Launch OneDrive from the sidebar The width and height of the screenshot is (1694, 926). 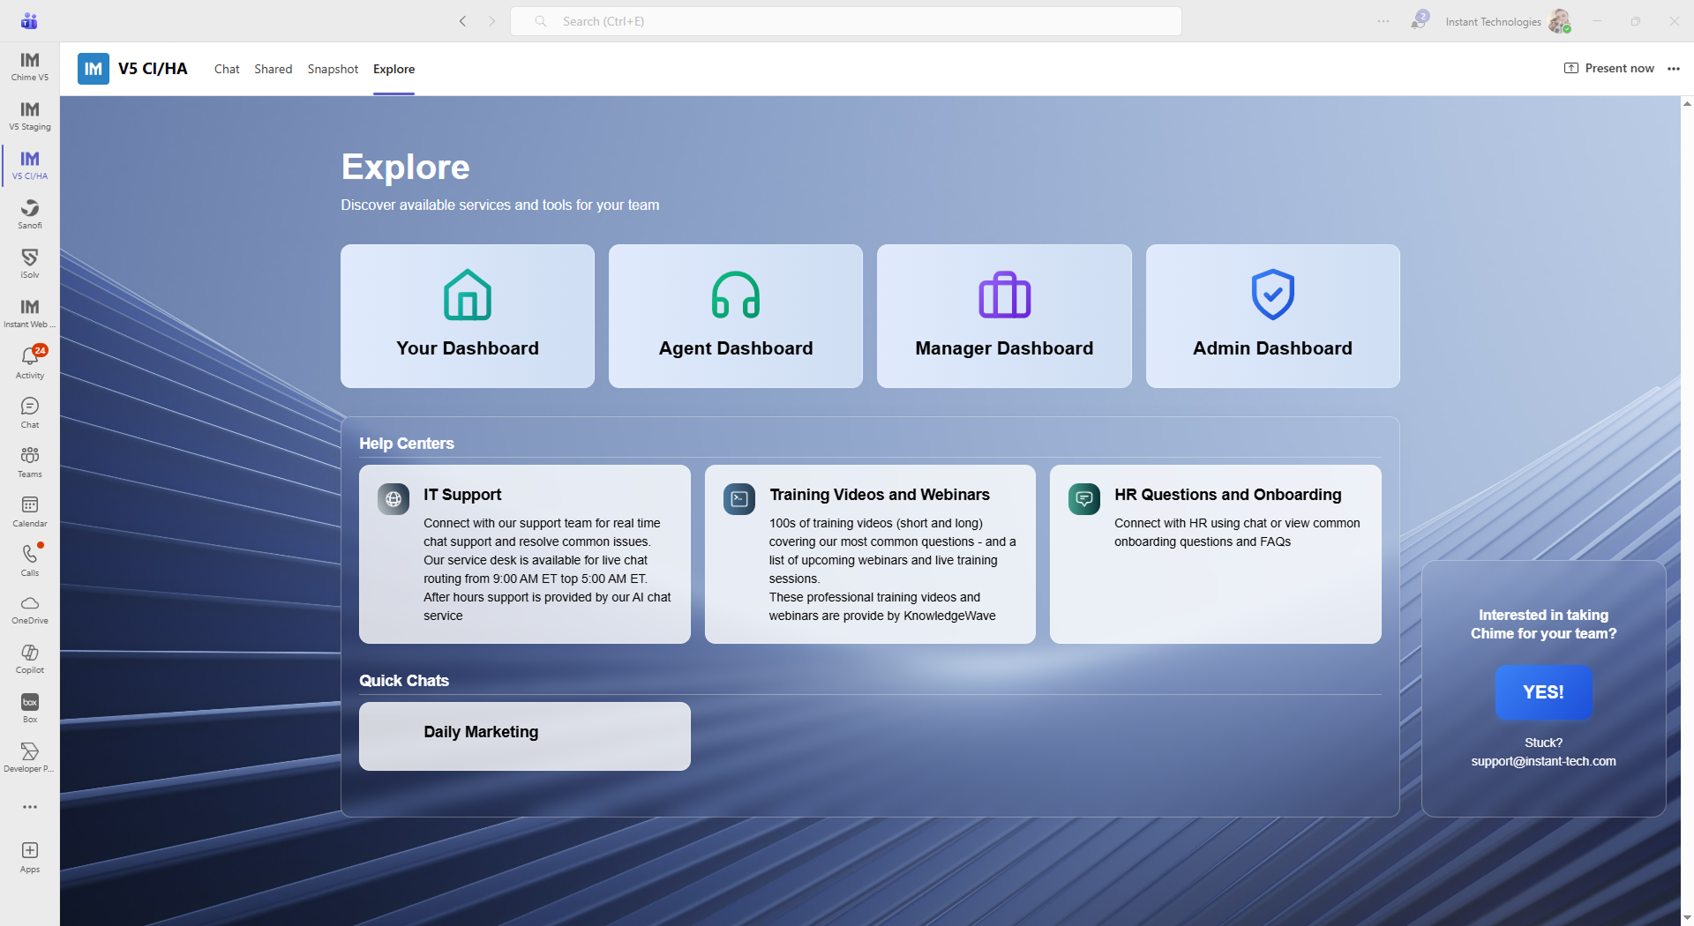[30, 609]
